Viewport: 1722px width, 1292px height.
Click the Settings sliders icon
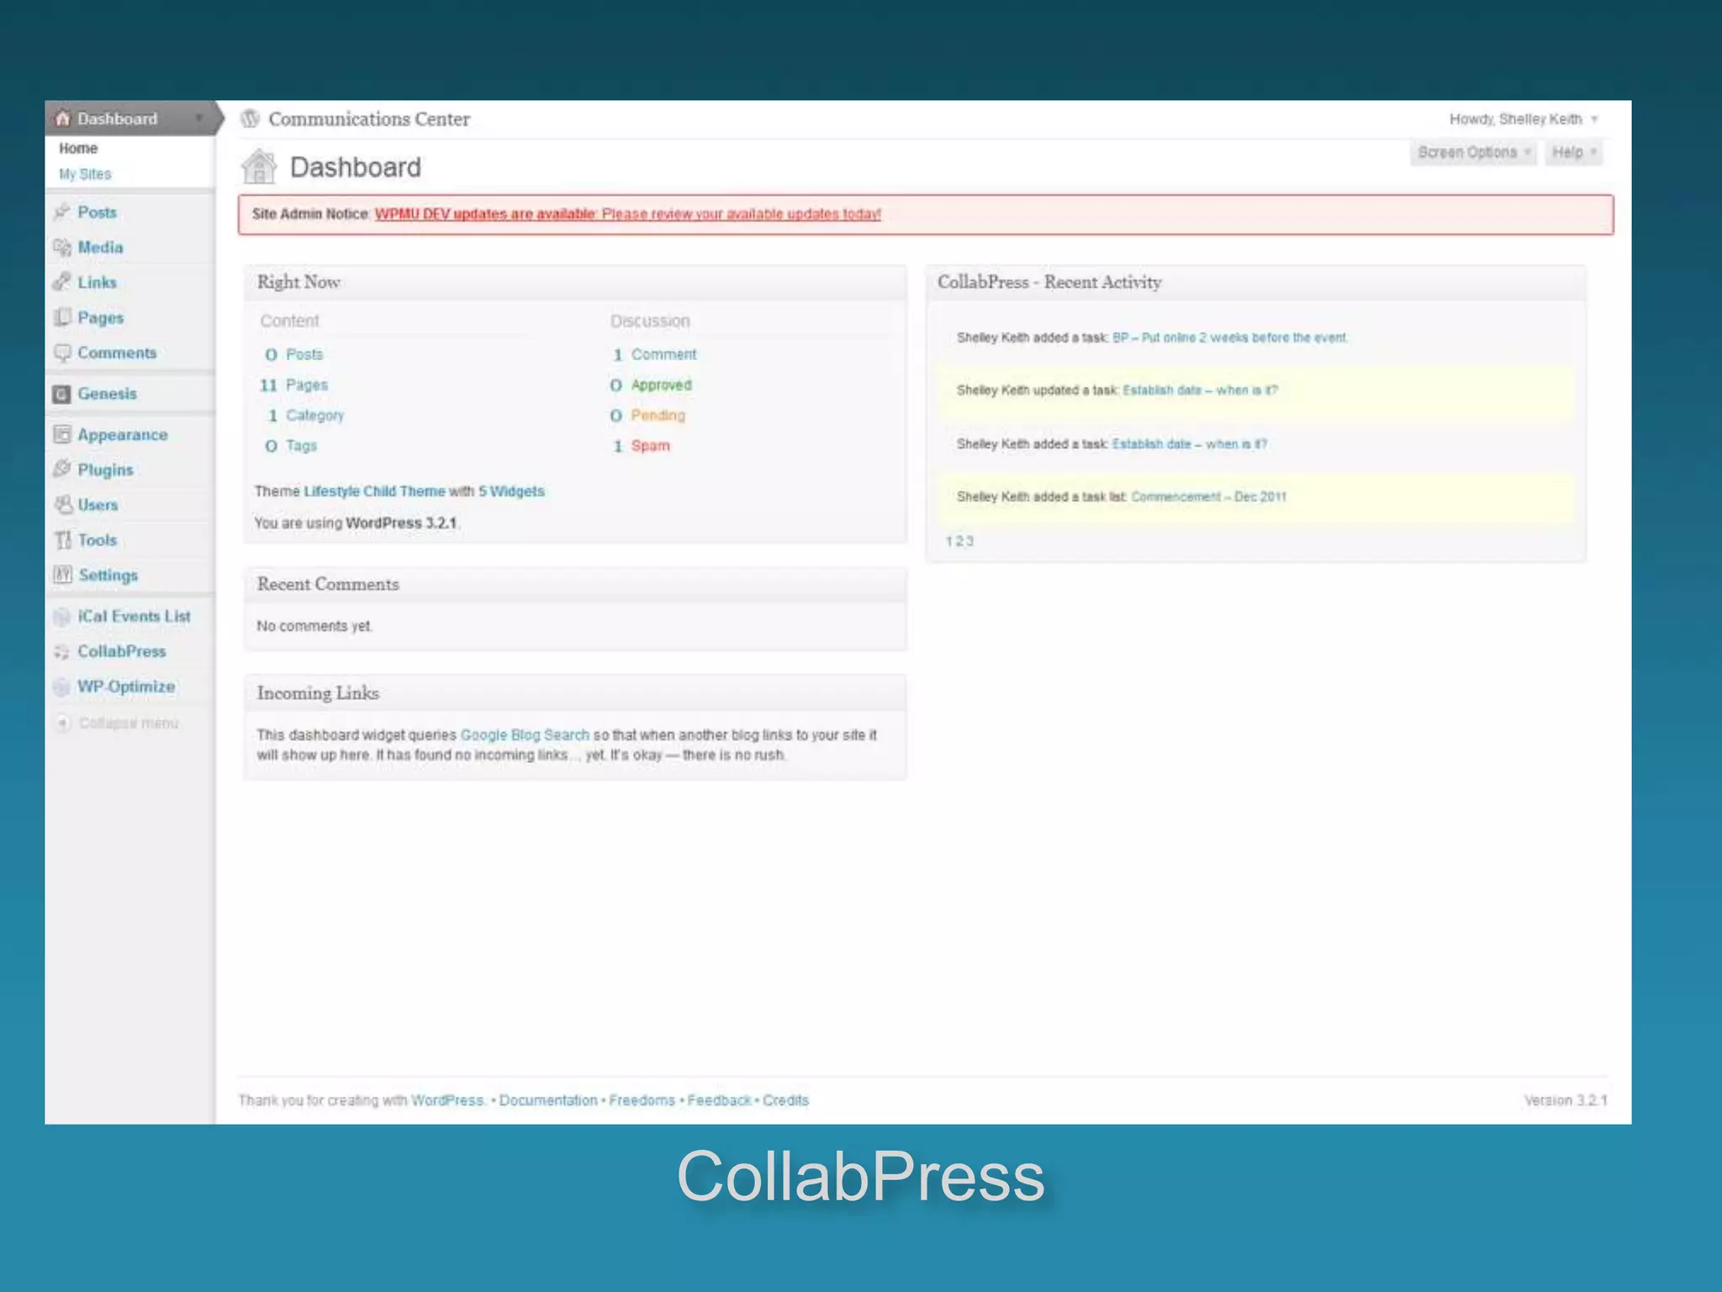pos(62,575)
